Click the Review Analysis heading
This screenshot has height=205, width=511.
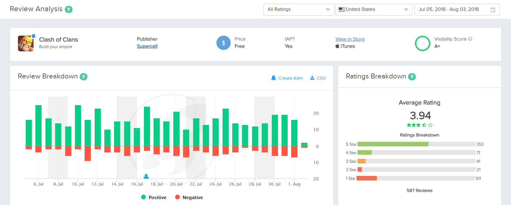[x=36, y=9]
